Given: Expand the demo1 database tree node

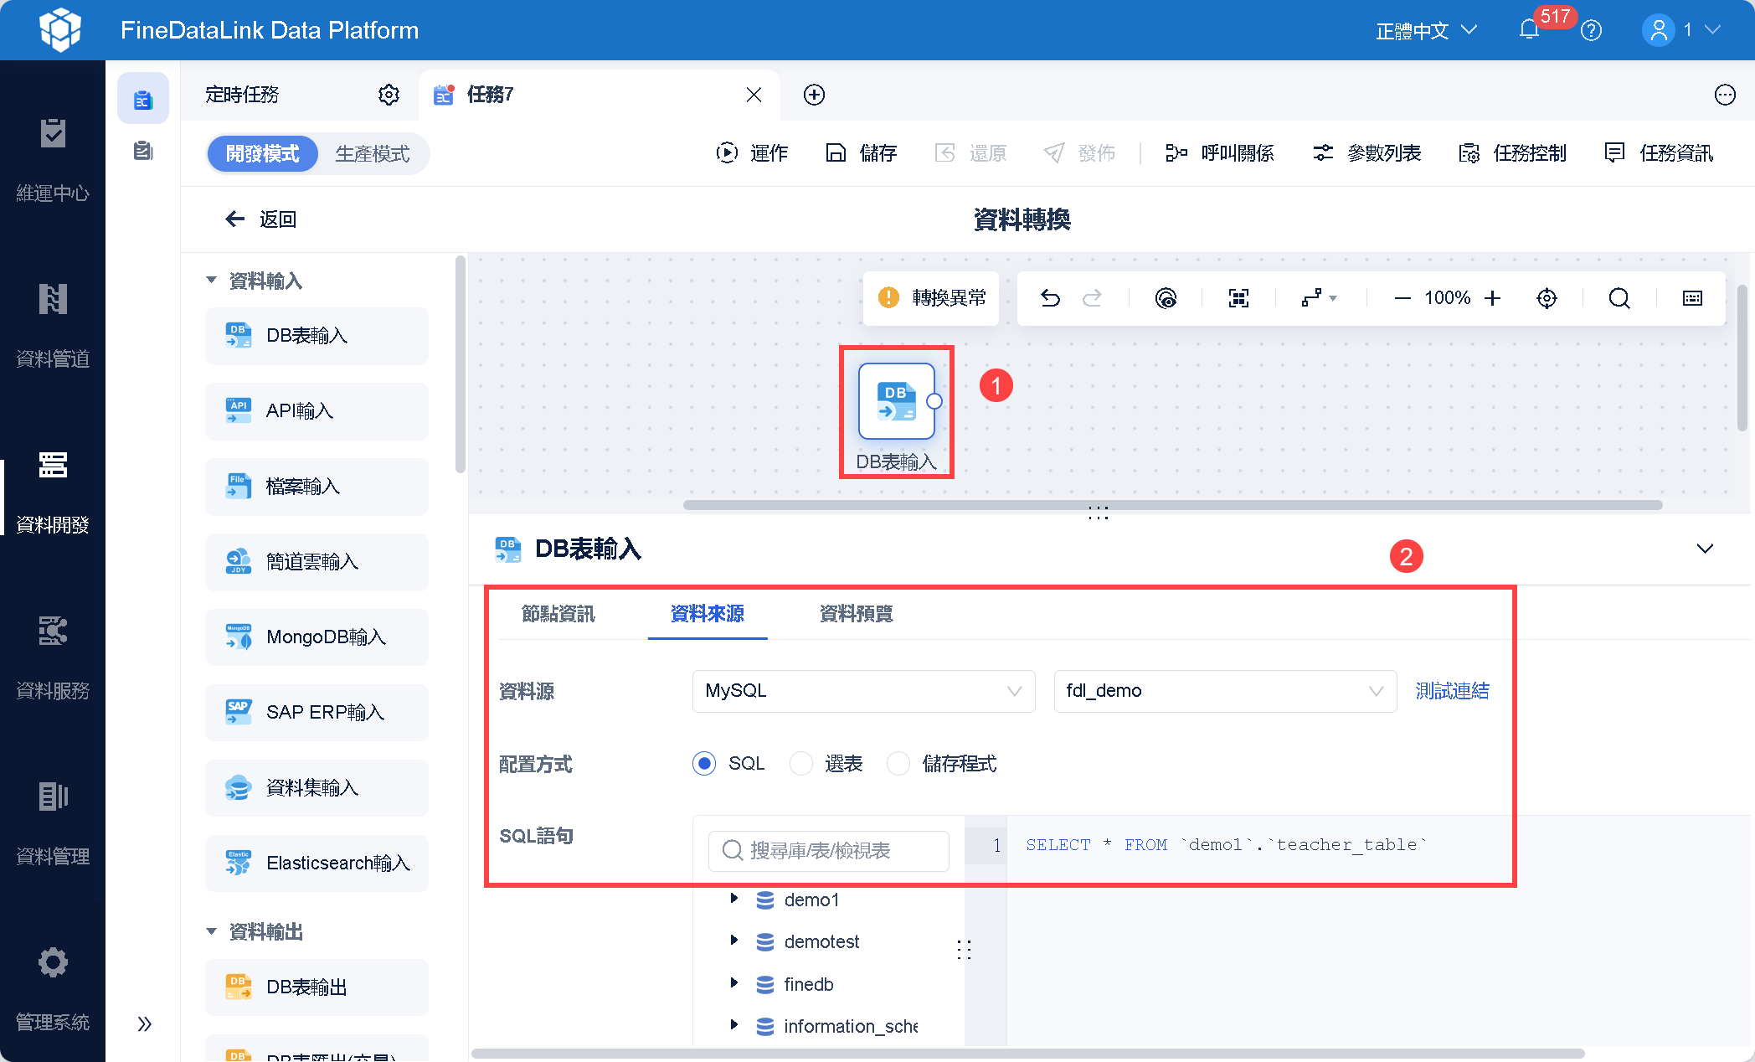Looking at the screenshot, I should 734,899.
